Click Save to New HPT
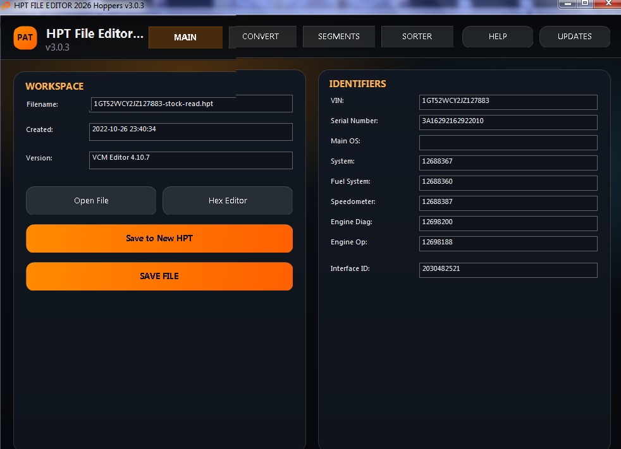621x449 pixels. [x=159, y=239]
